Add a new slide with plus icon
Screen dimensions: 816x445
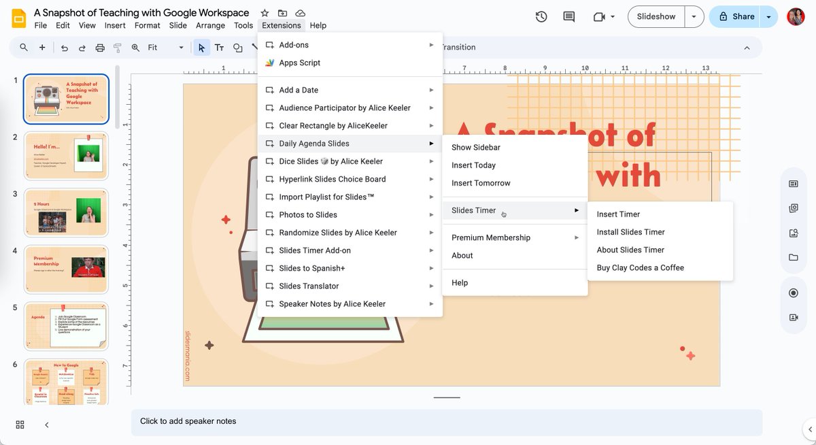(42, 48)
